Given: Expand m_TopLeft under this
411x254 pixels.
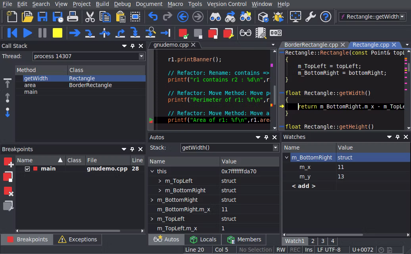Looking at the screenshot, I should click(x=160, y=181).
